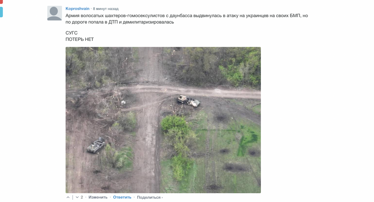Click the downvote count number 2
The width and height of the screenshot is (374, 202).
coord(82,197)
